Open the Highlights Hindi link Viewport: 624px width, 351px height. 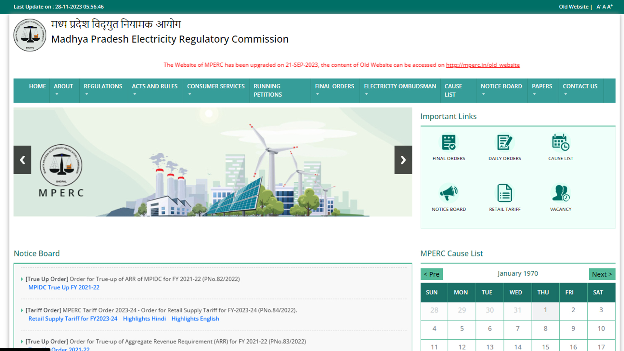tap(144, 319)
